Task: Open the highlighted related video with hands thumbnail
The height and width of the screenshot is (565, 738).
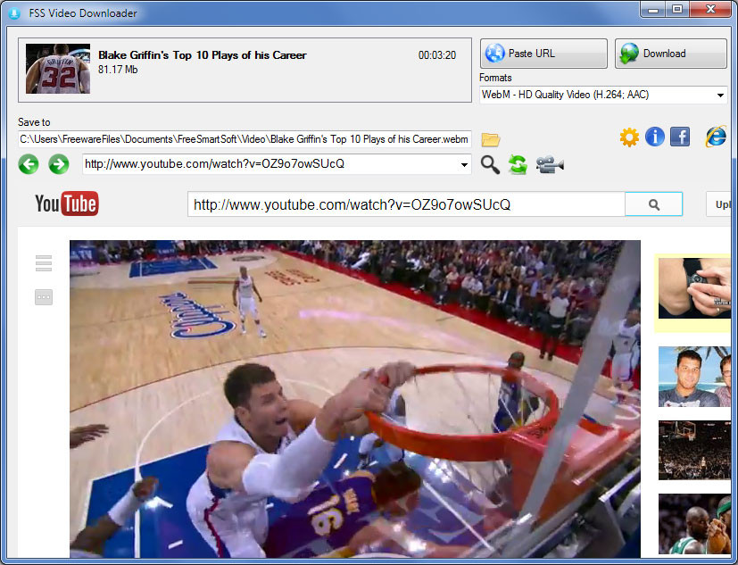Action: pos(694,288)
